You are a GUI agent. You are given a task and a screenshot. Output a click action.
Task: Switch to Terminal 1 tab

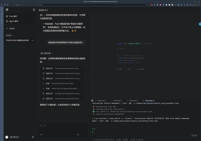101,101
